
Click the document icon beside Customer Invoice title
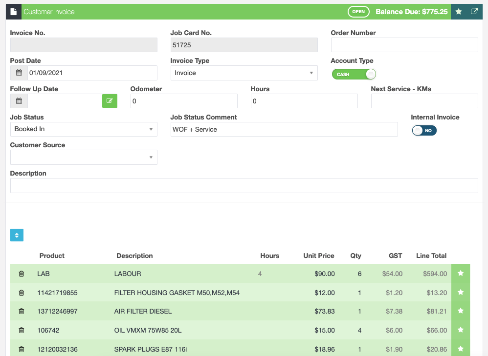(x=13, y=12)
